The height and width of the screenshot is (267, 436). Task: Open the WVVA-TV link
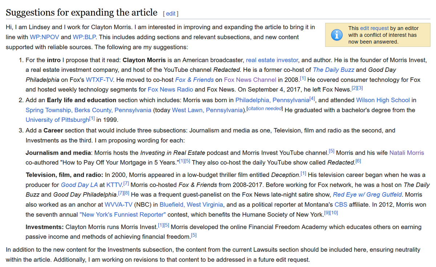point(119,205)
